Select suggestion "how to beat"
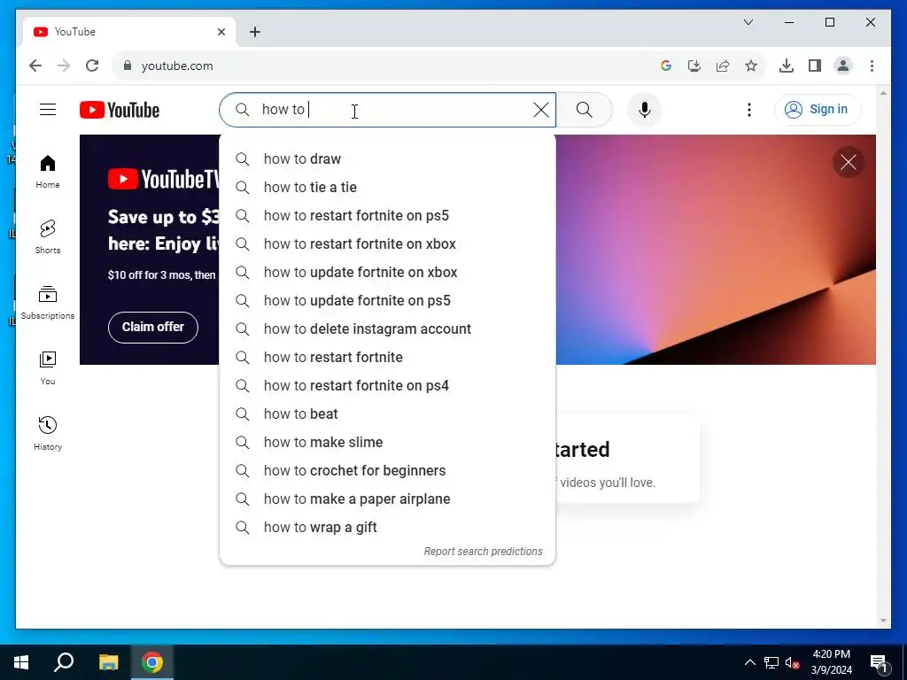Image resolution: width=907 pixels, height=680 pixels. click(x=388, y=414)
